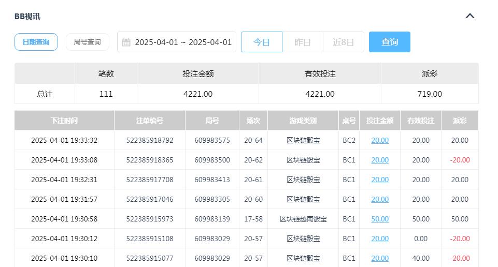
Task: Click the 派彩 column header in bet table
Action: (459, 121)
